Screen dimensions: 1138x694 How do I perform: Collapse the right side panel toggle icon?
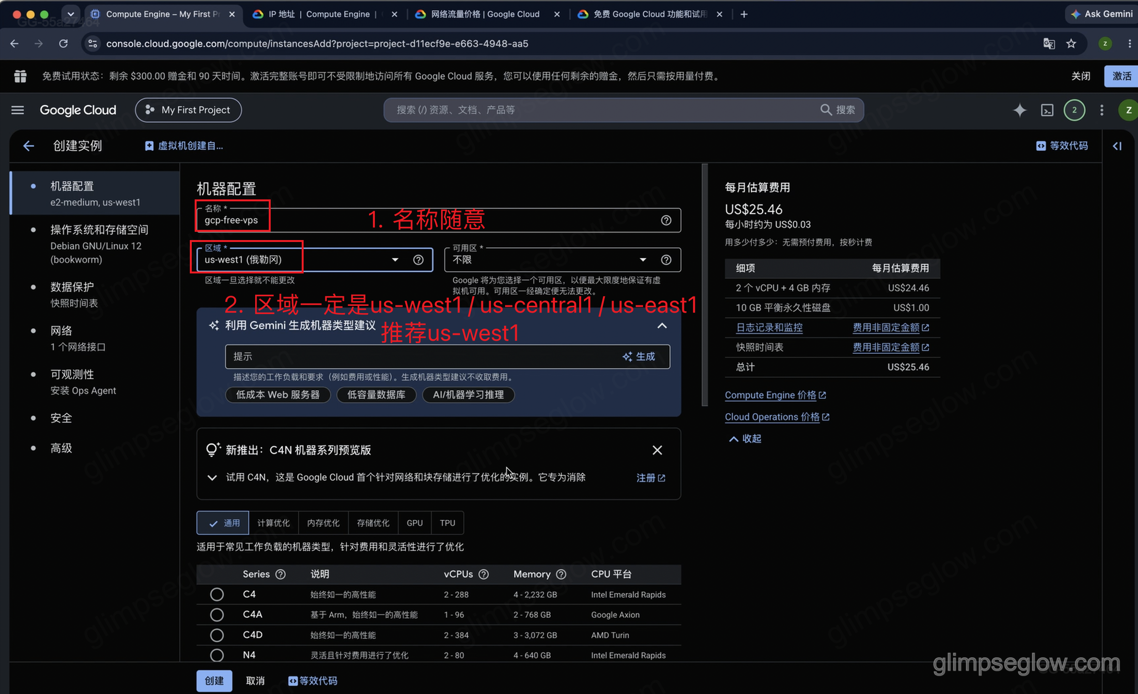1117,146
